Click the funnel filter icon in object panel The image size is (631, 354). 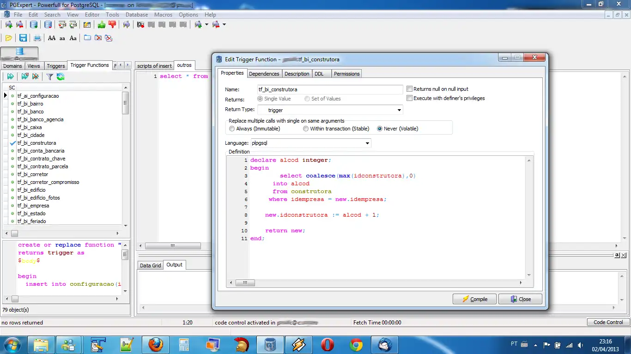pyautogui.click(x=49, y=77)
